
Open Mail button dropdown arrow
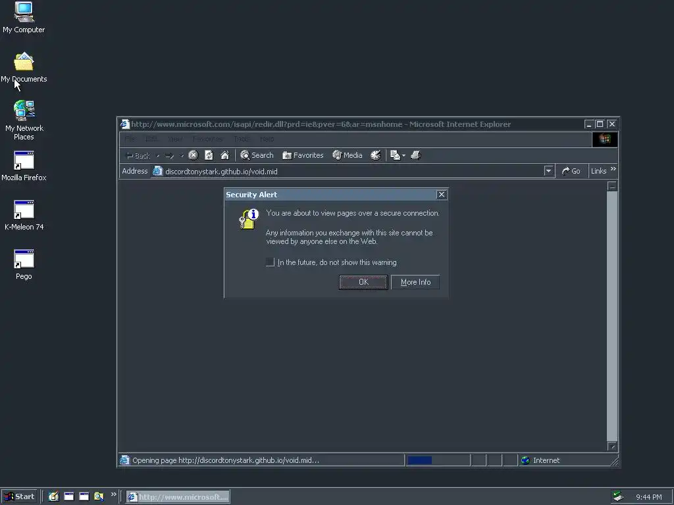point(403,156)
